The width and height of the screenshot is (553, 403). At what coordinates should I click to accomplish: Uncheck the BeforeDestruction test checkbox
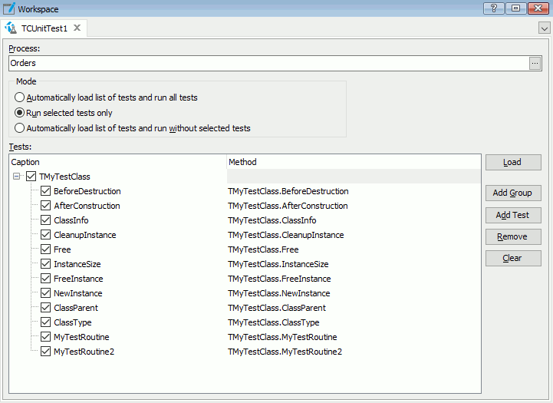tap(46, 191)
